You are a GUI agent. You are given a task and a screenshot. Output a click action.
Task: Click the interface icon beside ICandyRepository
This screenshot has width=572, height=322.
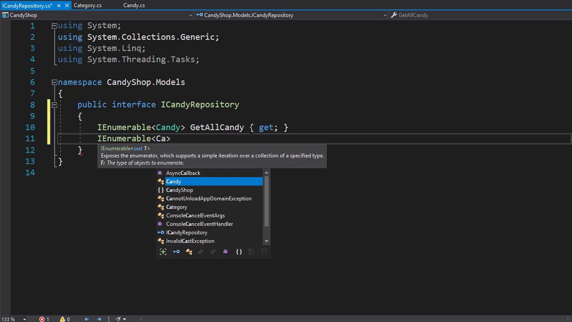tap(161, 233)
